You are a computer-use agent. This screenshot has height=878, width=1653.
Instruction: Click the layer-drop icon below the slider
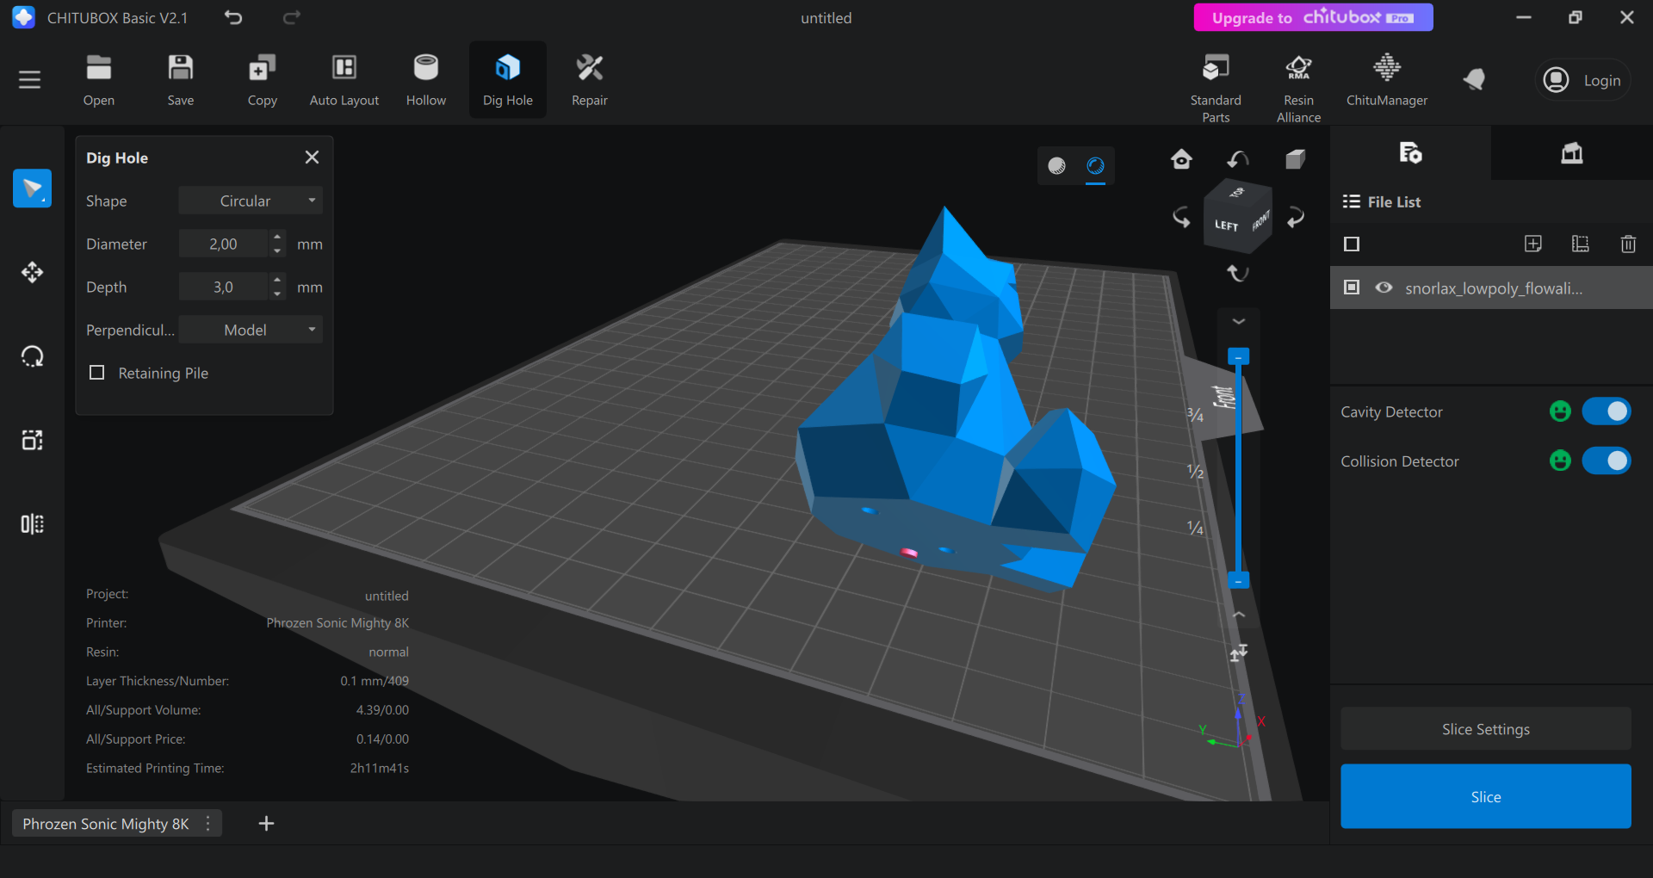[1239, 653]
